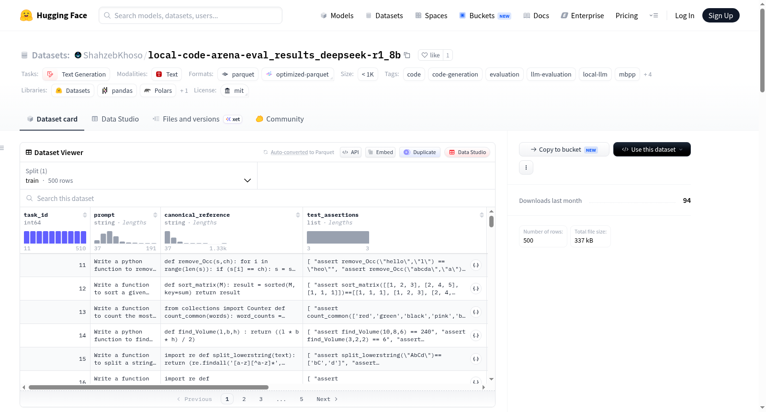Open Docs in top navigation
Screen dimensions: 766x412
point(536,15)
